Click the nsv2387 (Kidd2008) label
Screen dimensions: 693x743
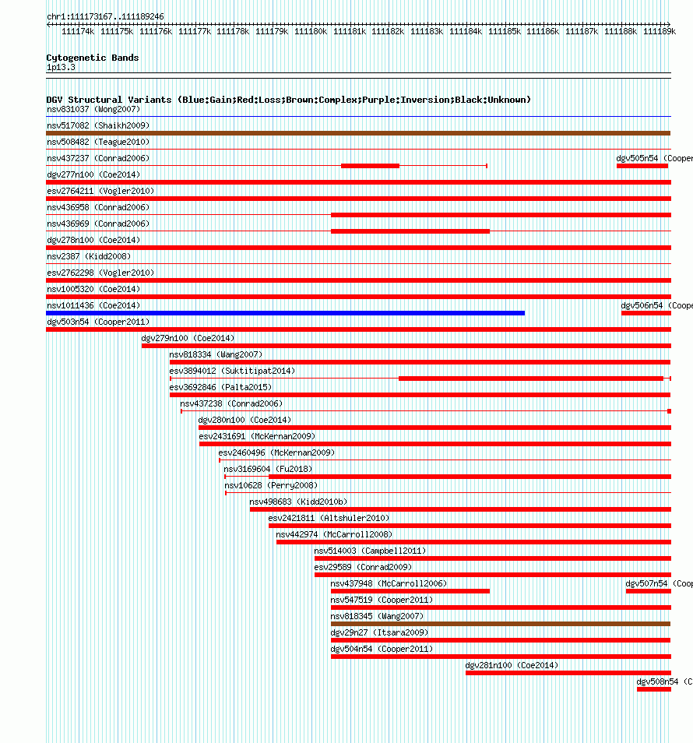click(89, 256)
